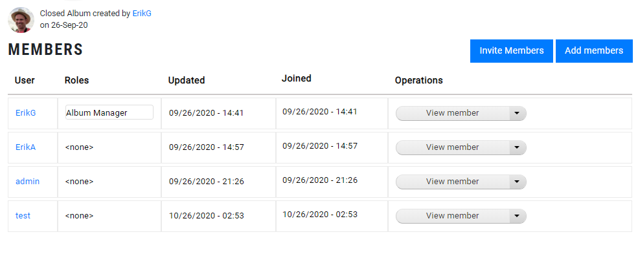This screenshot has width=638, height=254.
Task: View member ErikG
Action: coord(453,113)
